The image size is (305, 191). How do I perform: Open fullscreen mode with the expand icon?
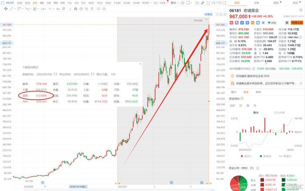point(208,3)
